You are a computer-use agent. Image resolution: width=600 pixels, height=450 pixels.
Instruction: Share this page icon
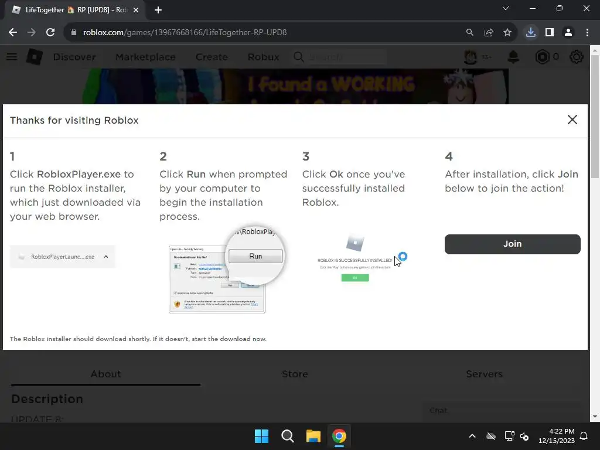489,33
